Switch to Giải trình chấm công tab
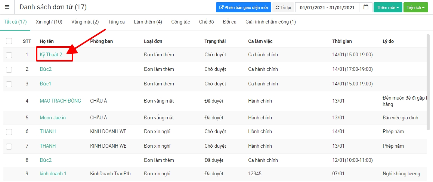Image resolution: width=433 pixels, height=182 pixels. pos(270,22)
